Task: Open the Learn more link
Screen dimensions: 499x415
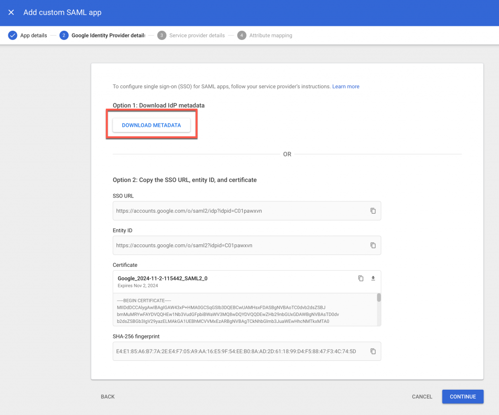Action: coord(346,86)
